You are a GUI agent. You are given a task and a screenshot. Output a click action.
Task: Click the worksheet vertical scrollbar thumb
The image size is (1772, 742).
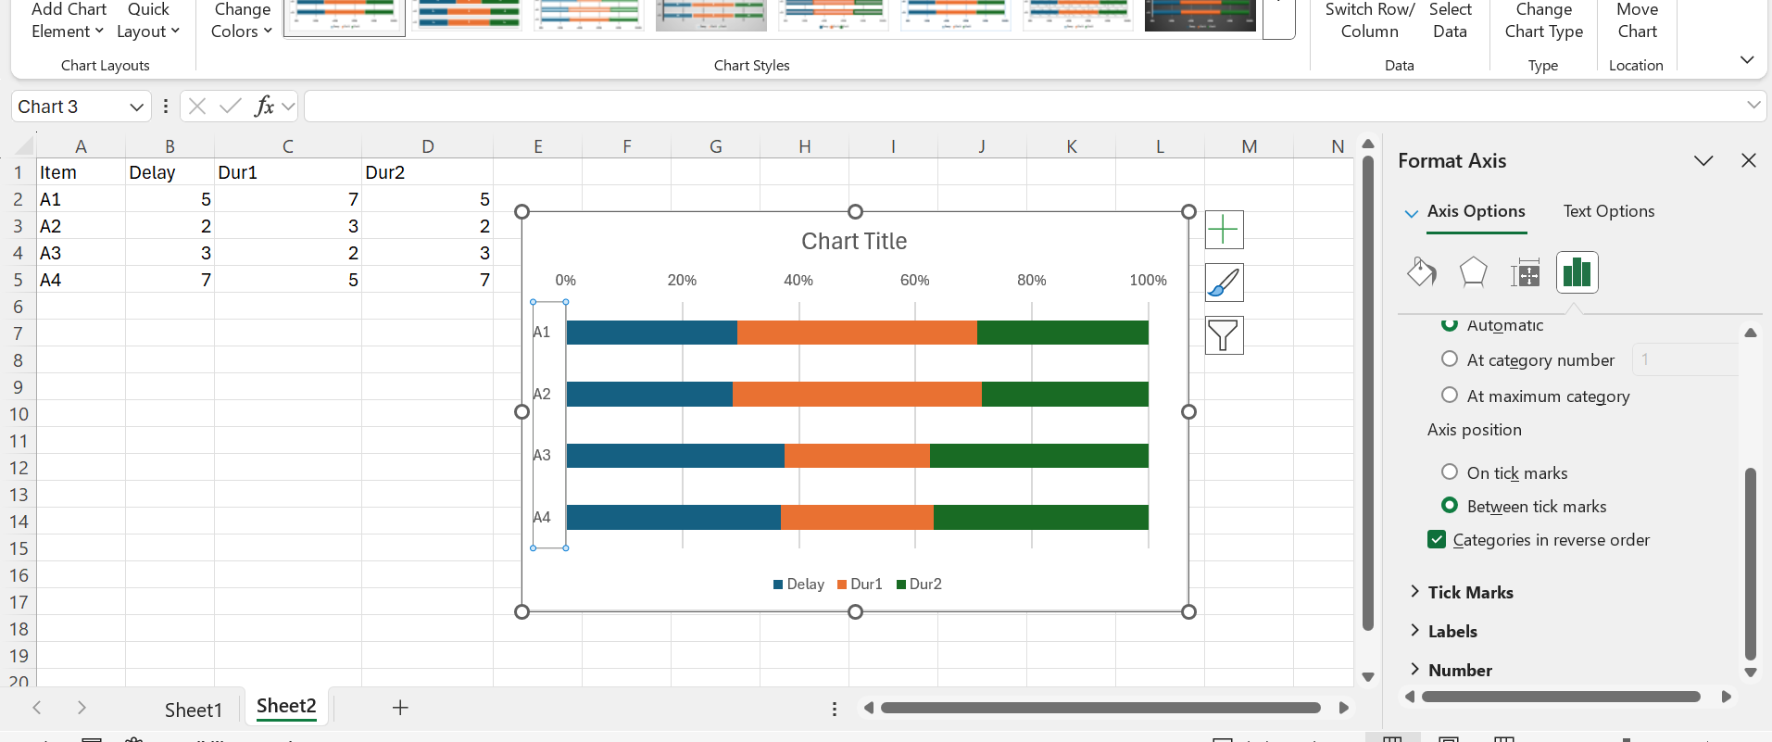point(1368,393)
